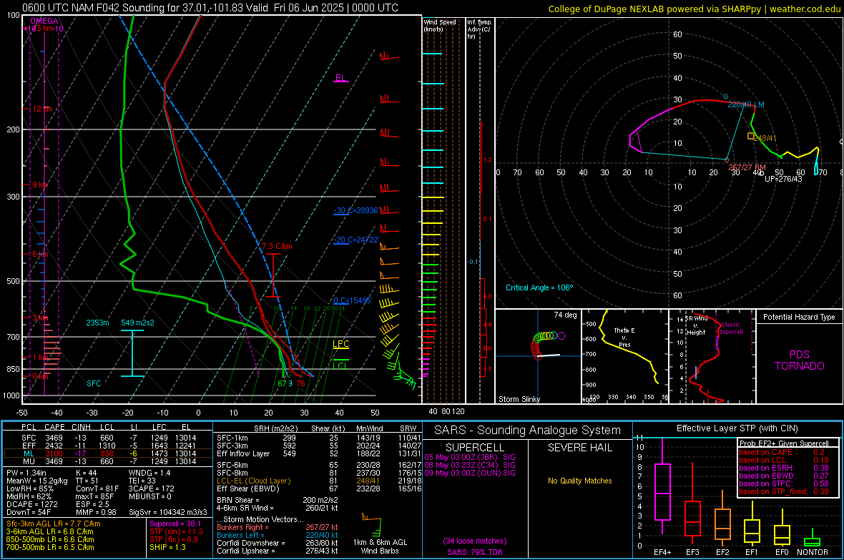Click the DCAPE = 1272 value

[x=32, y=504]
